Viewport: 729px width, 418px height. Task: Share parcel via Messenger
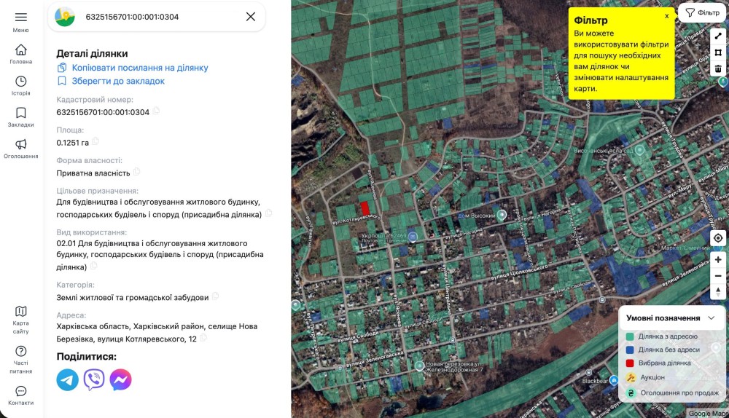tap(120, 380)
